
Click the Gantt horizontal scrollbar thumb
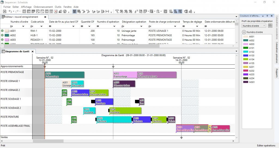point(48,141)
